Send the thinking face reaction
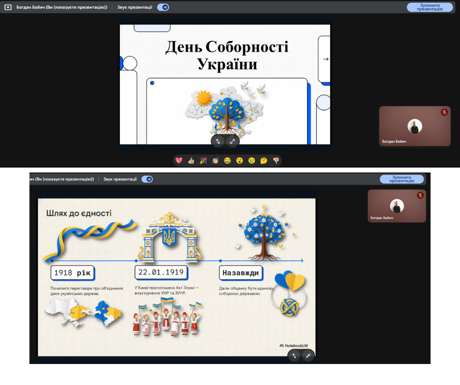Image resolution: width=460 pixels, height=385 pixels. [264, 160]
